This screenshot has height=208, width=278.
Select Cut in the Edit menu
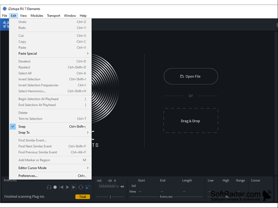50,35
